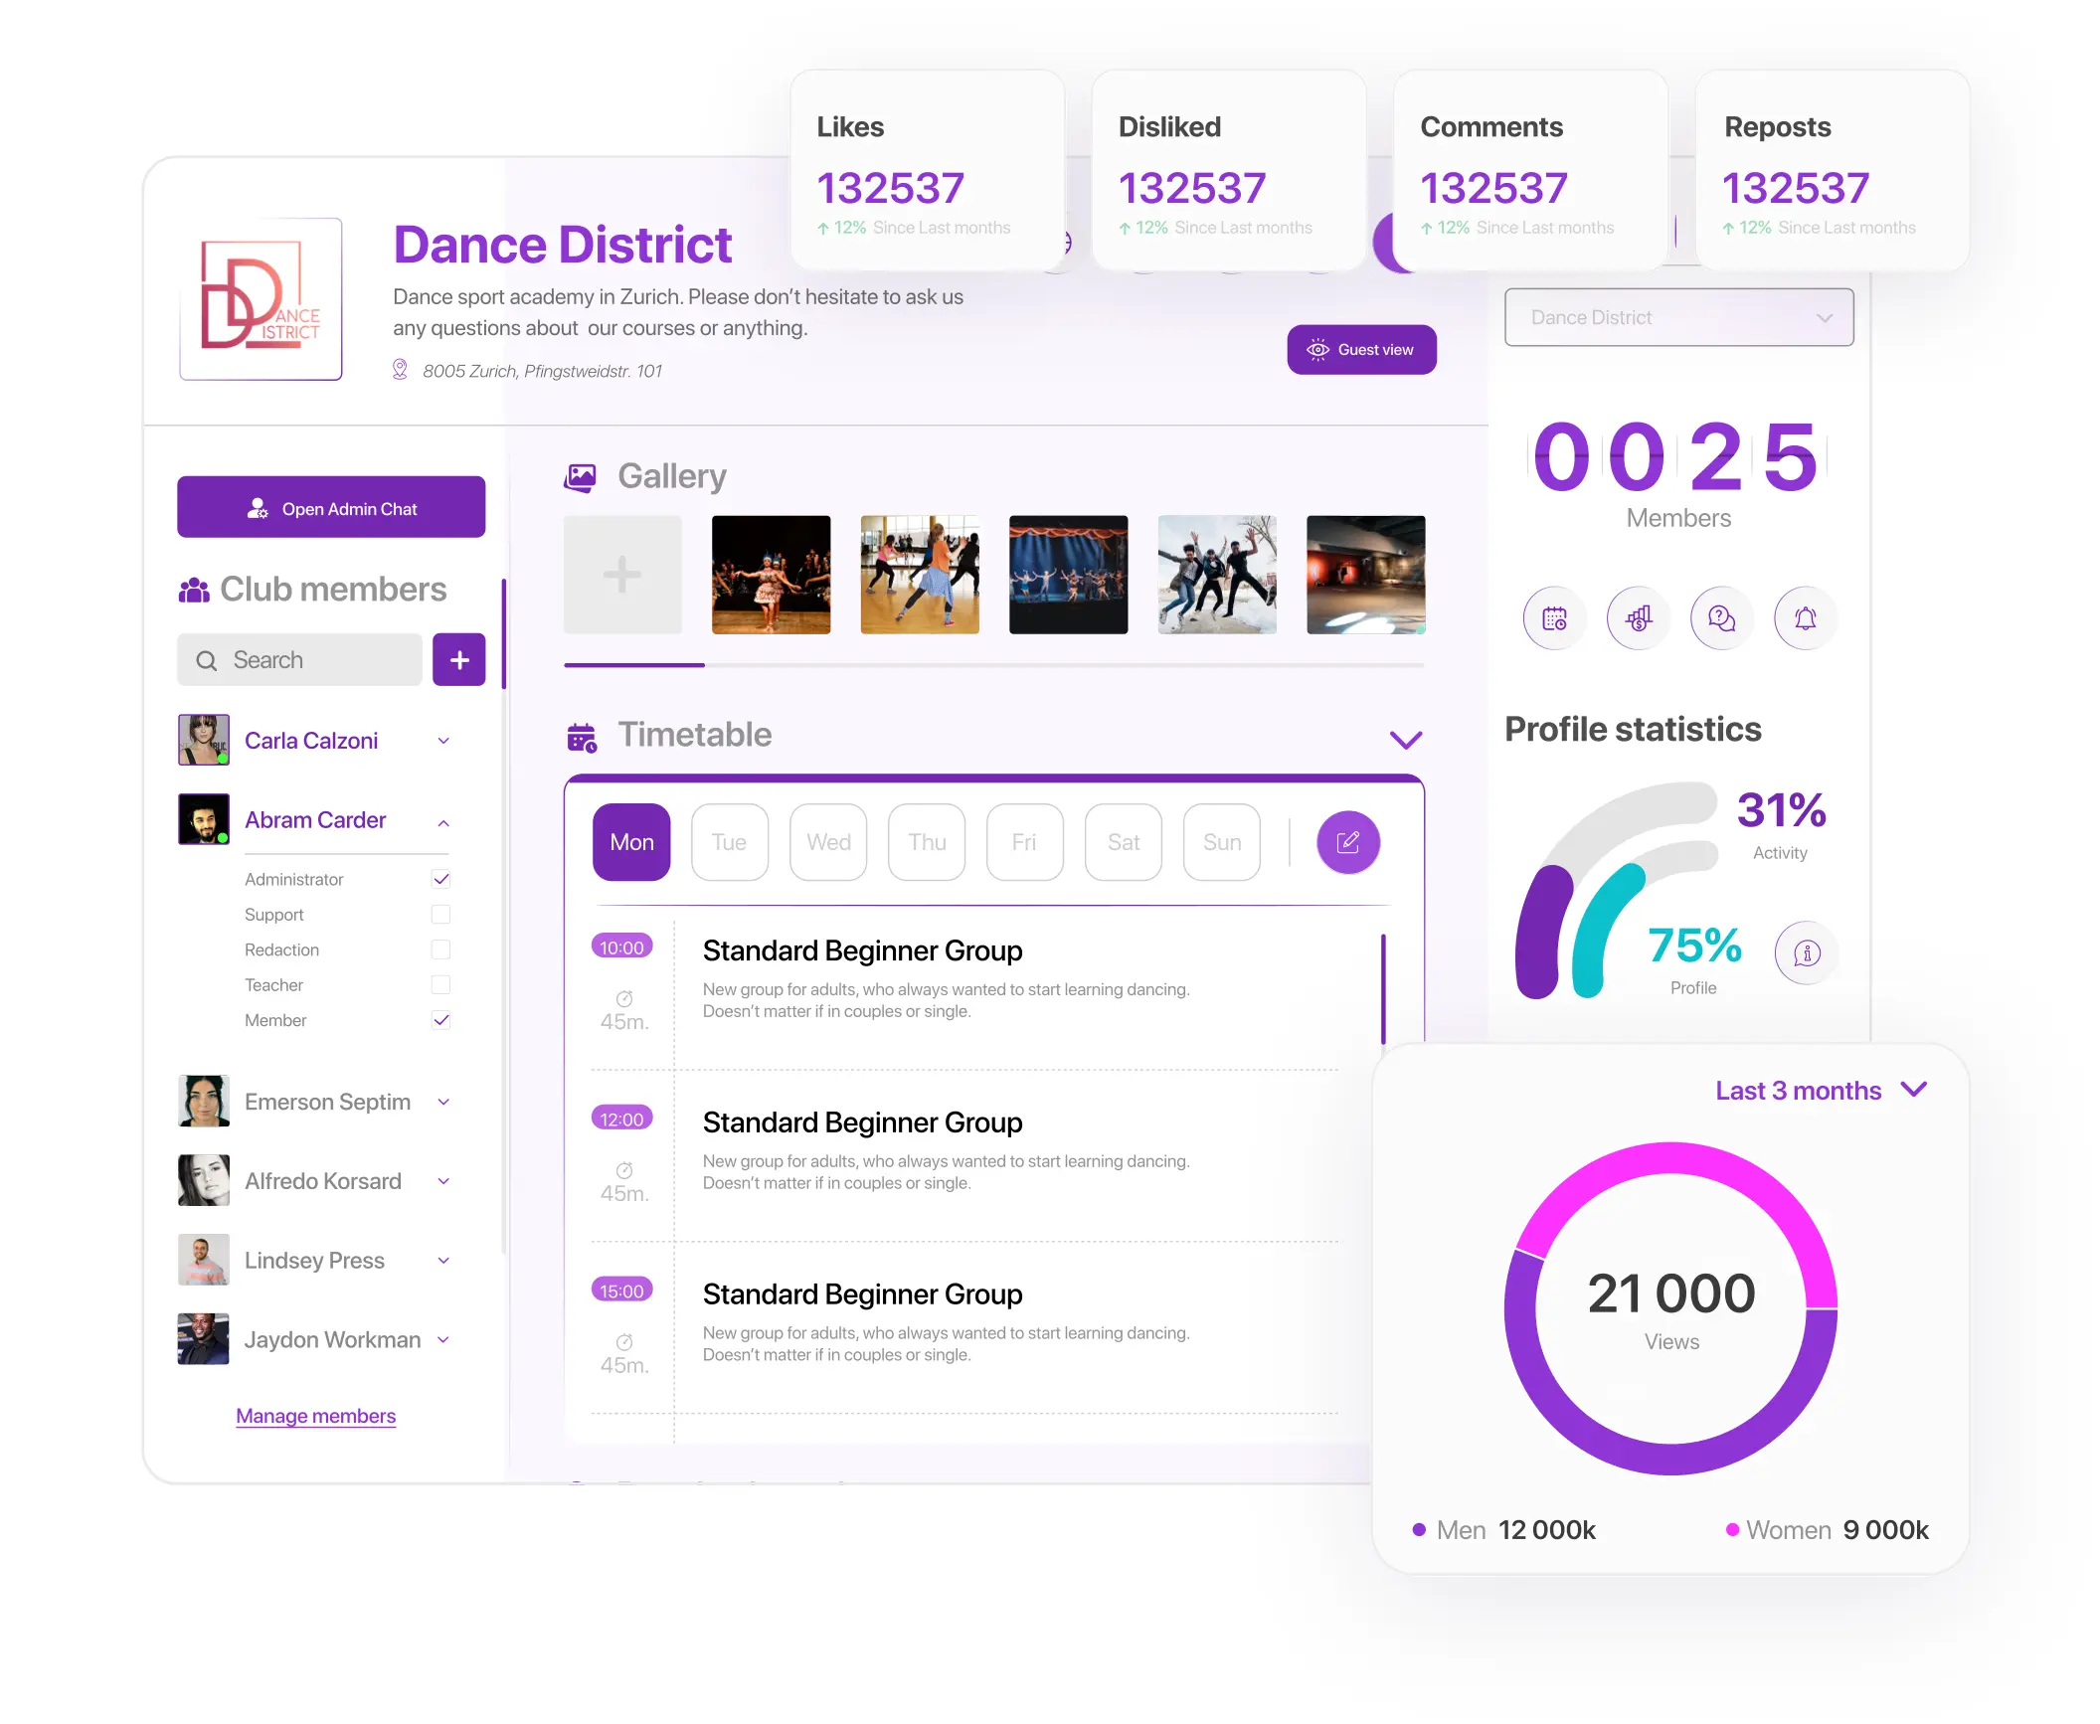
Task: Open the finance chart round icon
Action: click(1638, 618)
